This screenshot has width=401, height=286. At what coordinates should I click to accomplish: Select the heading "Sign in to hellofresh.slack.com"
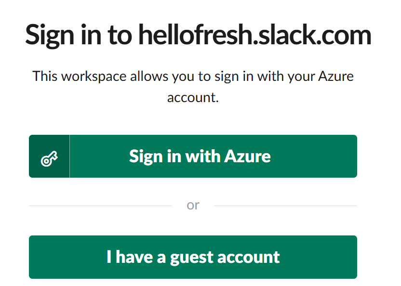coord(198,34)
